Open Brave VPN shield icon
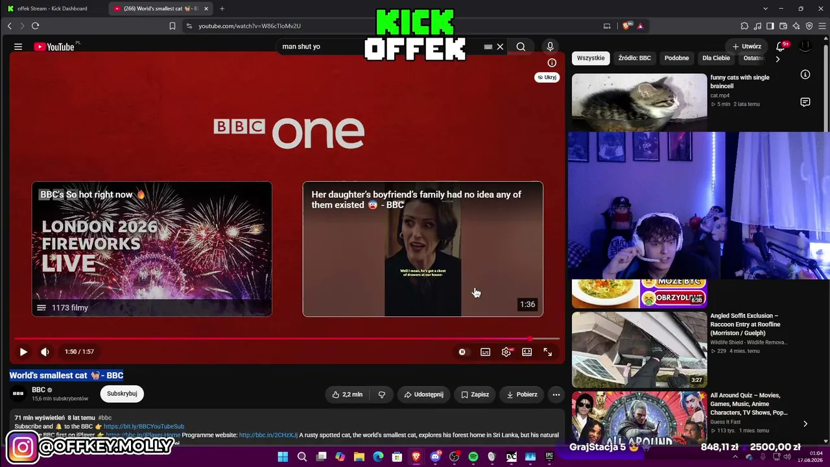830x467 pixels. tap(809, 26)
